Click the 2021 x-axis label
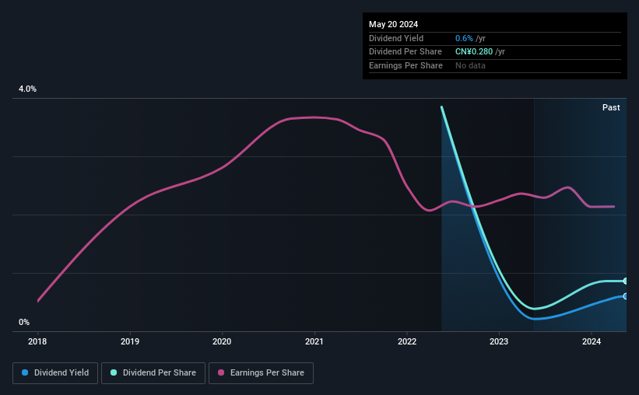This screenshot has height=395, width=639. pos(314,341)
